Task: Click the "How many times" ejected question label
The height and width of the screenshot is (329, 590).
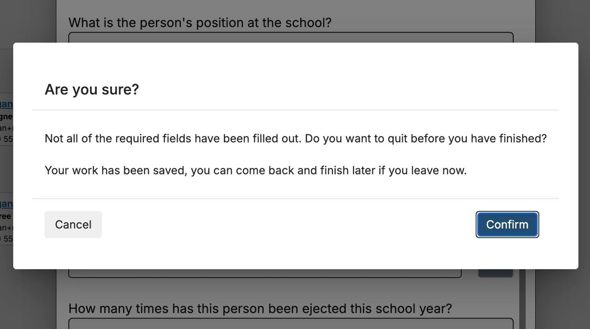Action: coord(260,309)
